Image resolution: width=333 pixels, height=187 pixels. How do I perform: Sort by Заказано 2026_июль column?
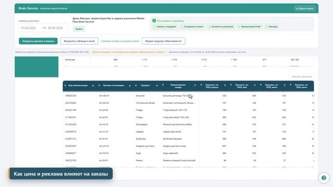290,85
